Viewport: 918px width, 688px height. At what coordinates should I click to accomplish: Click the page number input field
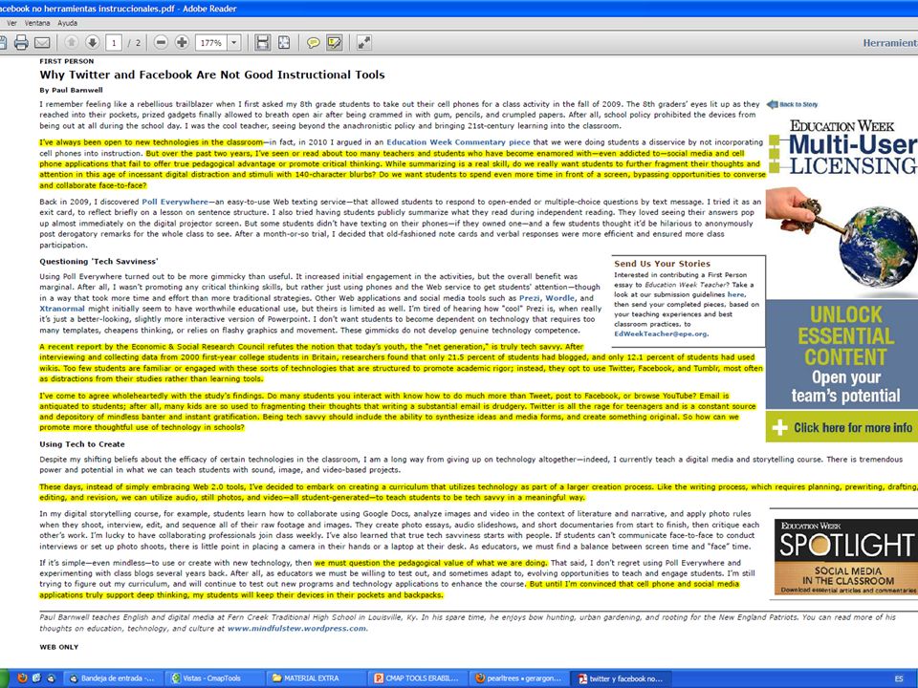(x=114, y=43)
